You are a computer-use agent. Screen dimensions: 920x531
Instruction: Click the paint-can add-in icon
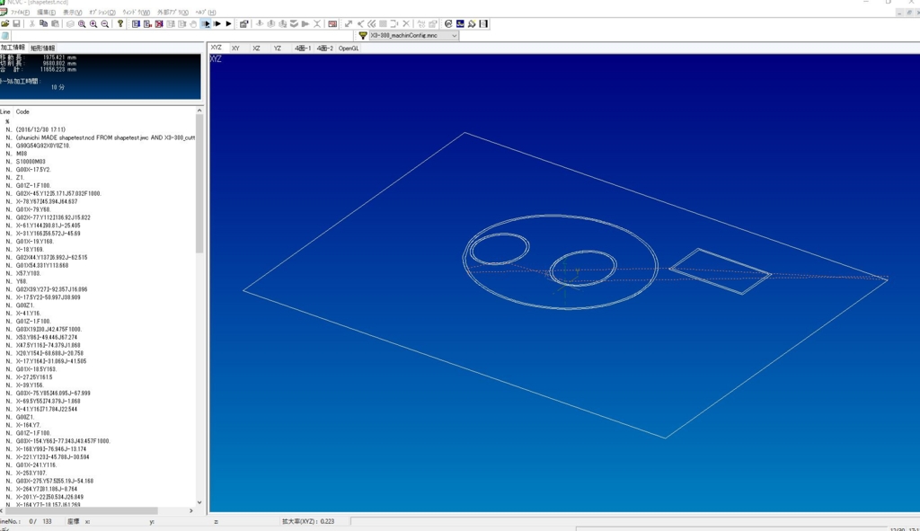pyautogui.click(x=472, y=23)
